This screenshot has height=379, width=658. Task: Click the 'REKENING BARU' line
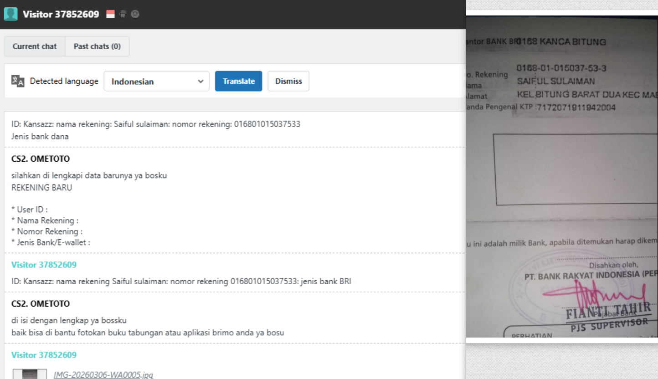coord(42,187)
